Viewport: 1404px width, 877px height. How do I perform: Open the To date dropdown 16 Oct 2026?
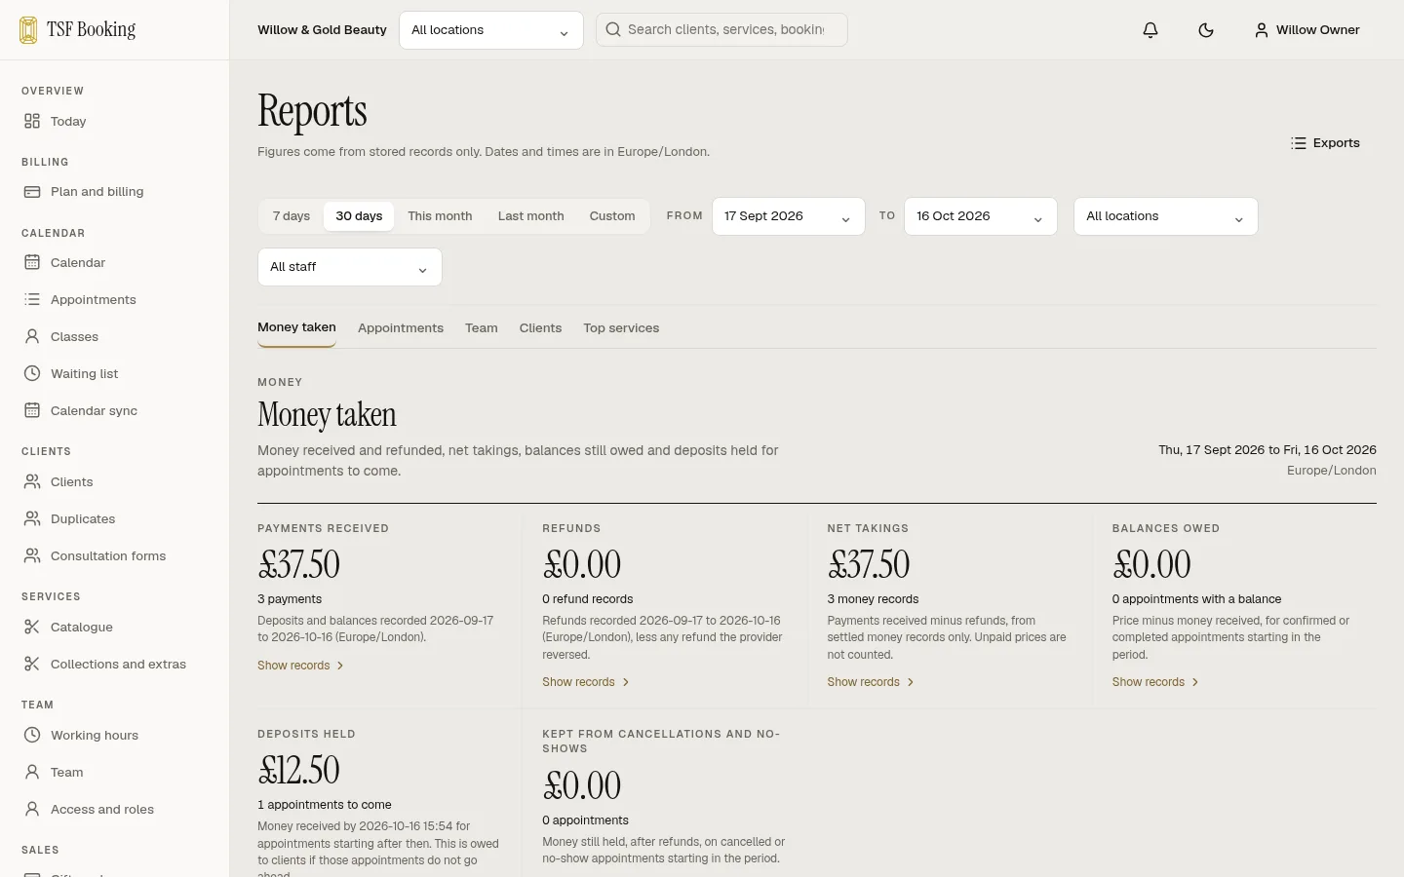click(x=981, y=216)
